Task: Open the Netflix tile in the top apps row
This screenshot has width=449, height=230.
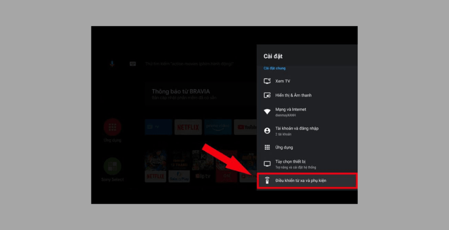Action: [188, 127]
